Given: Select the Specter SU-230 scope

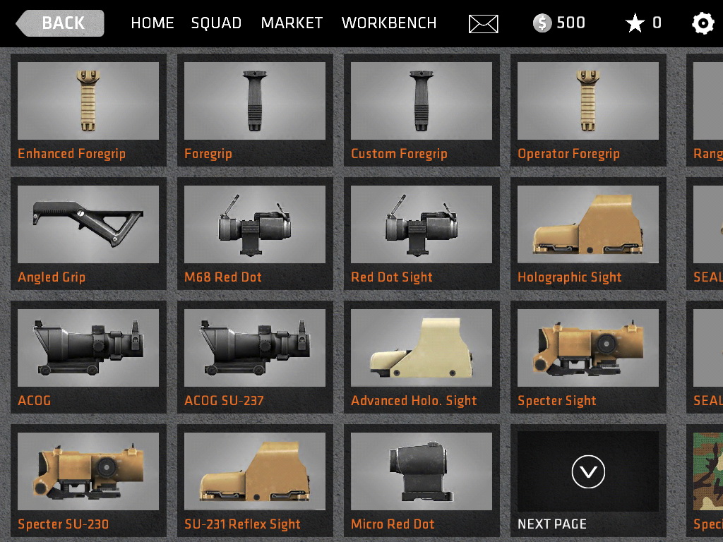Looking at the screenshot, I should click(x=88, y=481).
